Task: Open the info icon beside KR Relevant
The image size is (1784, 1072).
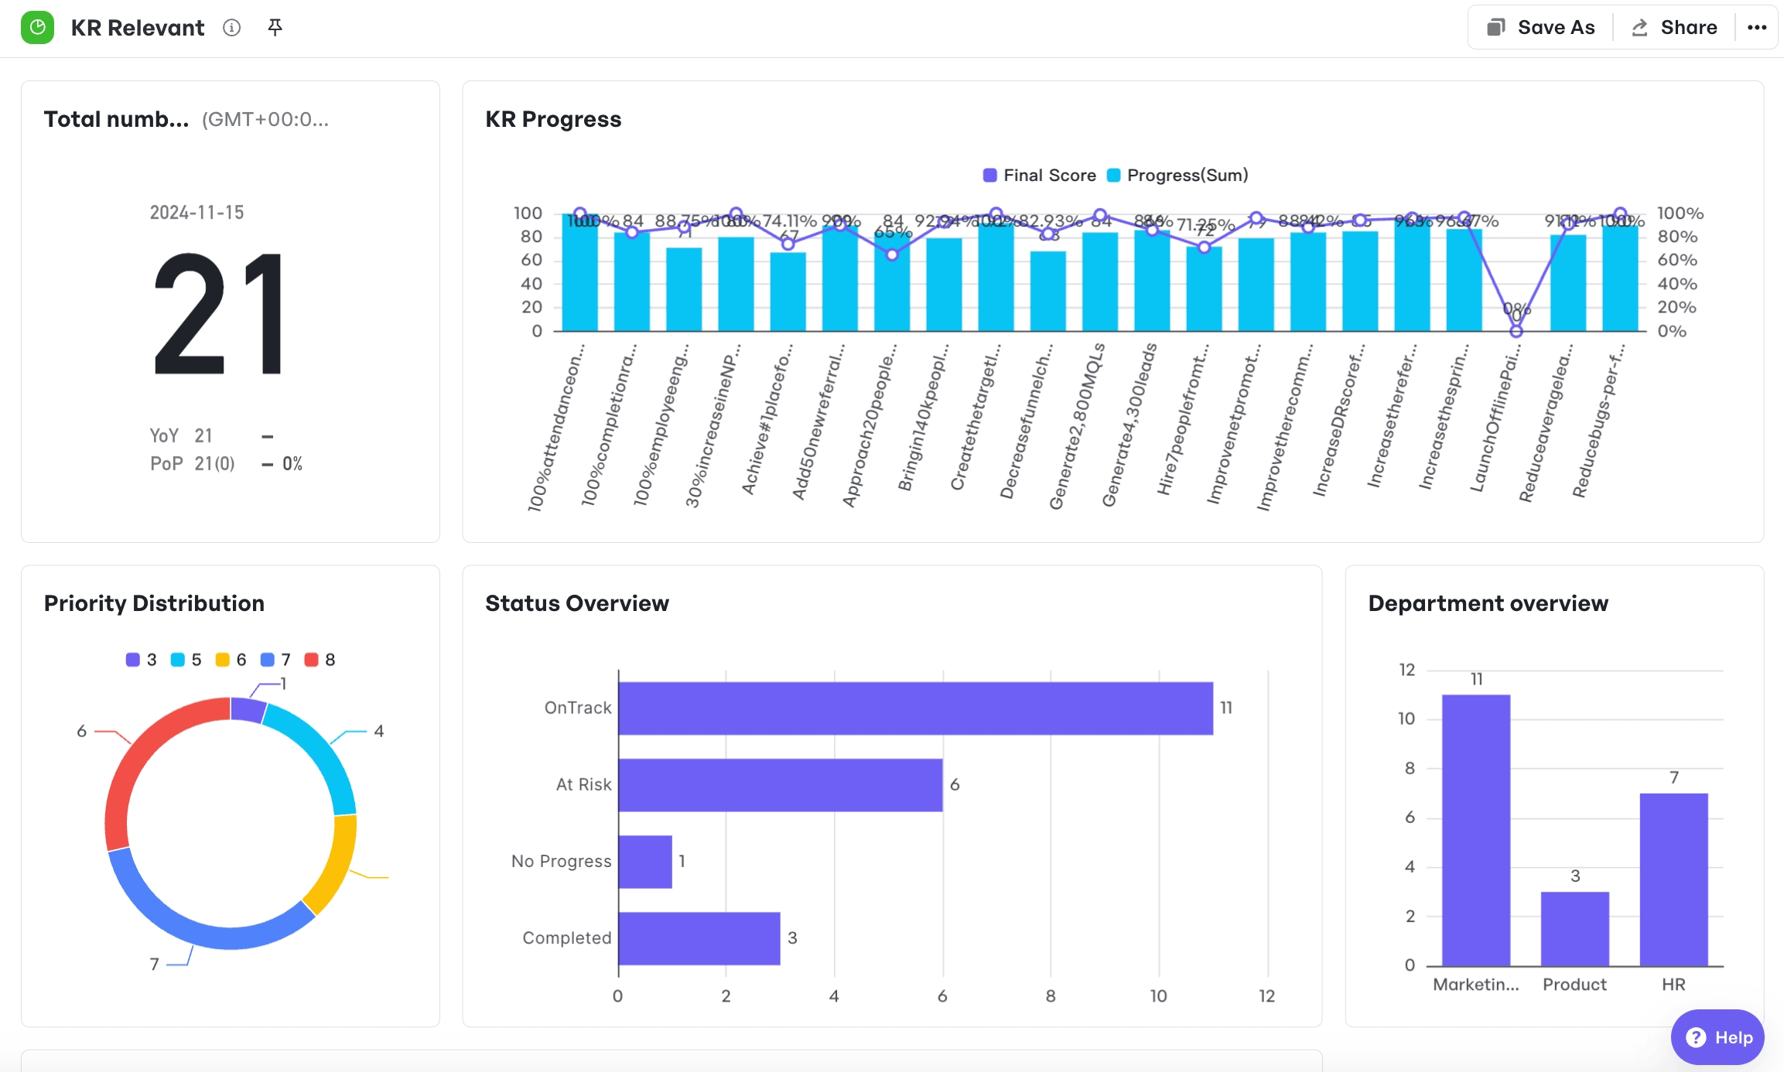Action: pos(231,28)
